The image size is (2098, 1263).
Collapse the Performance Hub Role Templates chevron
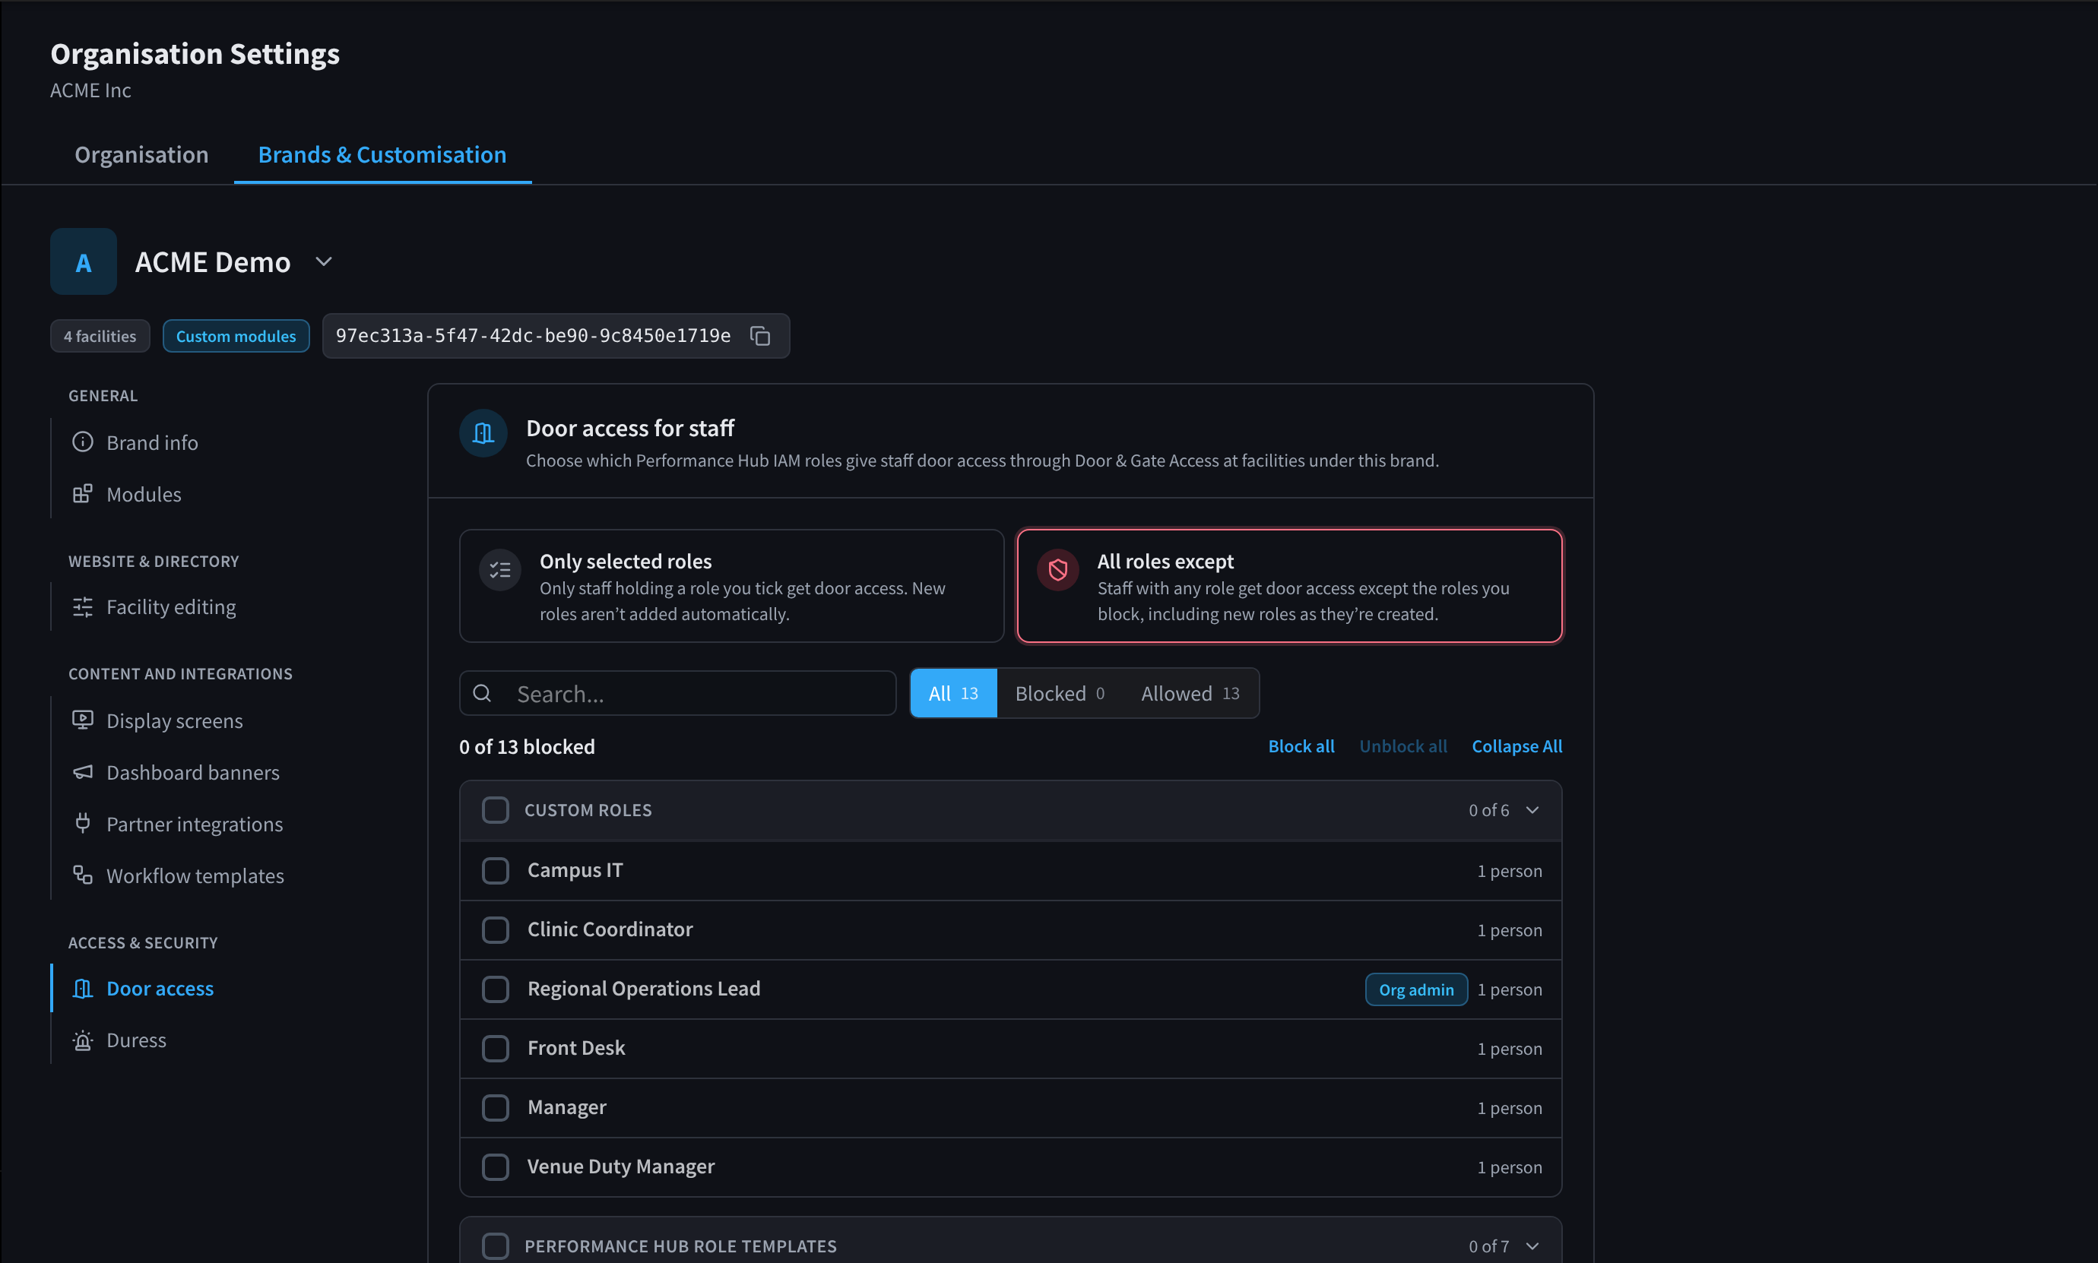(x=1532, y=1246)
